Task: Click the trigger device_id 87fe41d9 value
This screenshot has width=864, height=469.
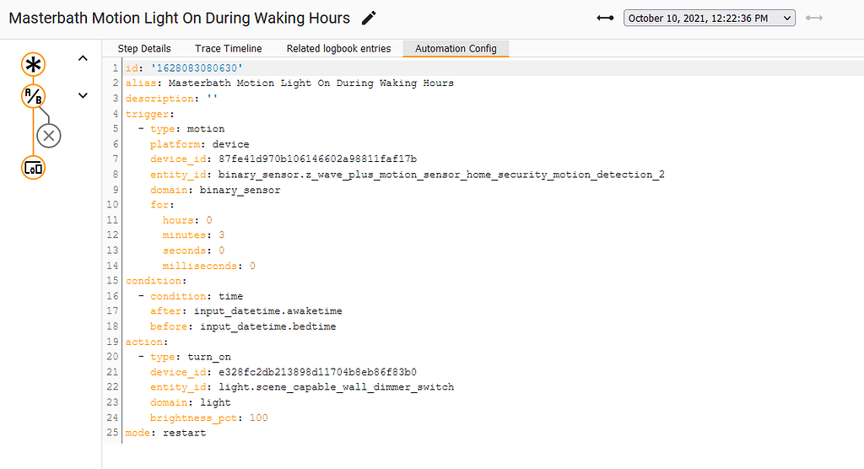Action: point(317,159)
